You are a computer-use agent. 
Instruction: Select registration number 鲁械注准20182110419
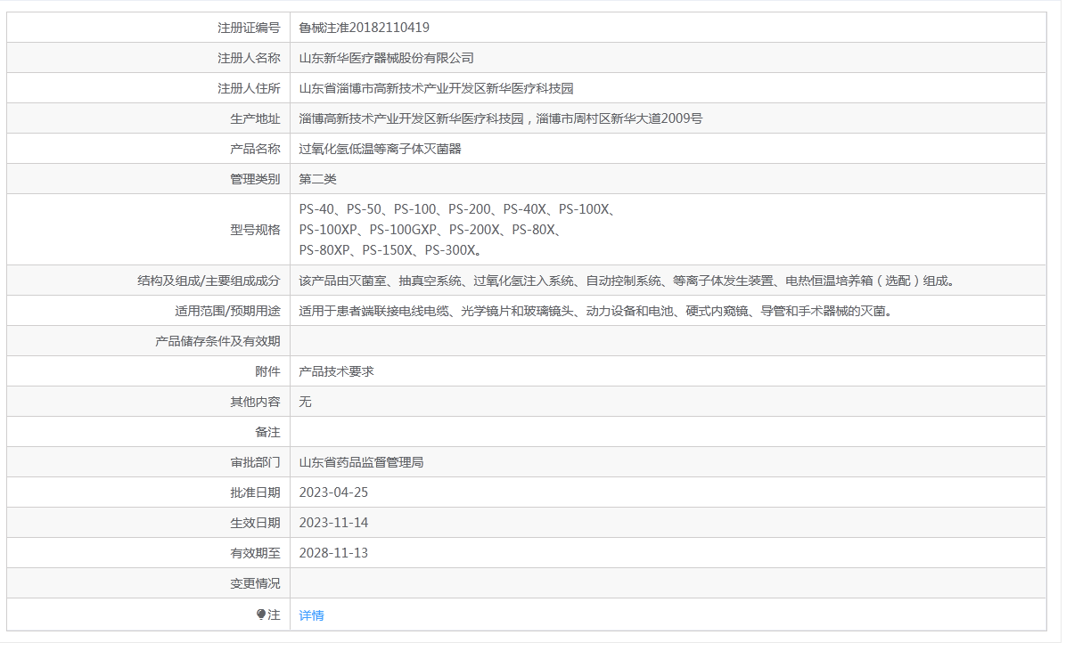(x=365, y=28)
